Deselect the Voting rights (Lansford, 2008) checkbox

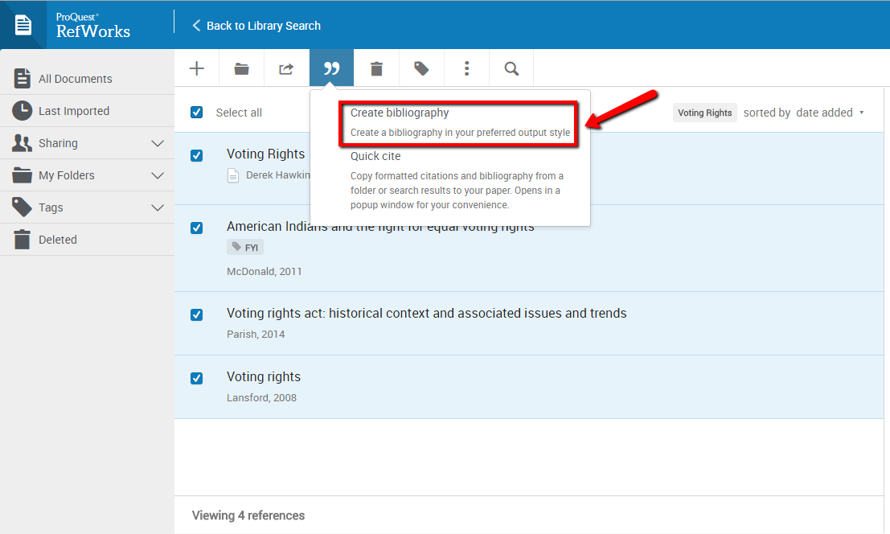(196, 378)
